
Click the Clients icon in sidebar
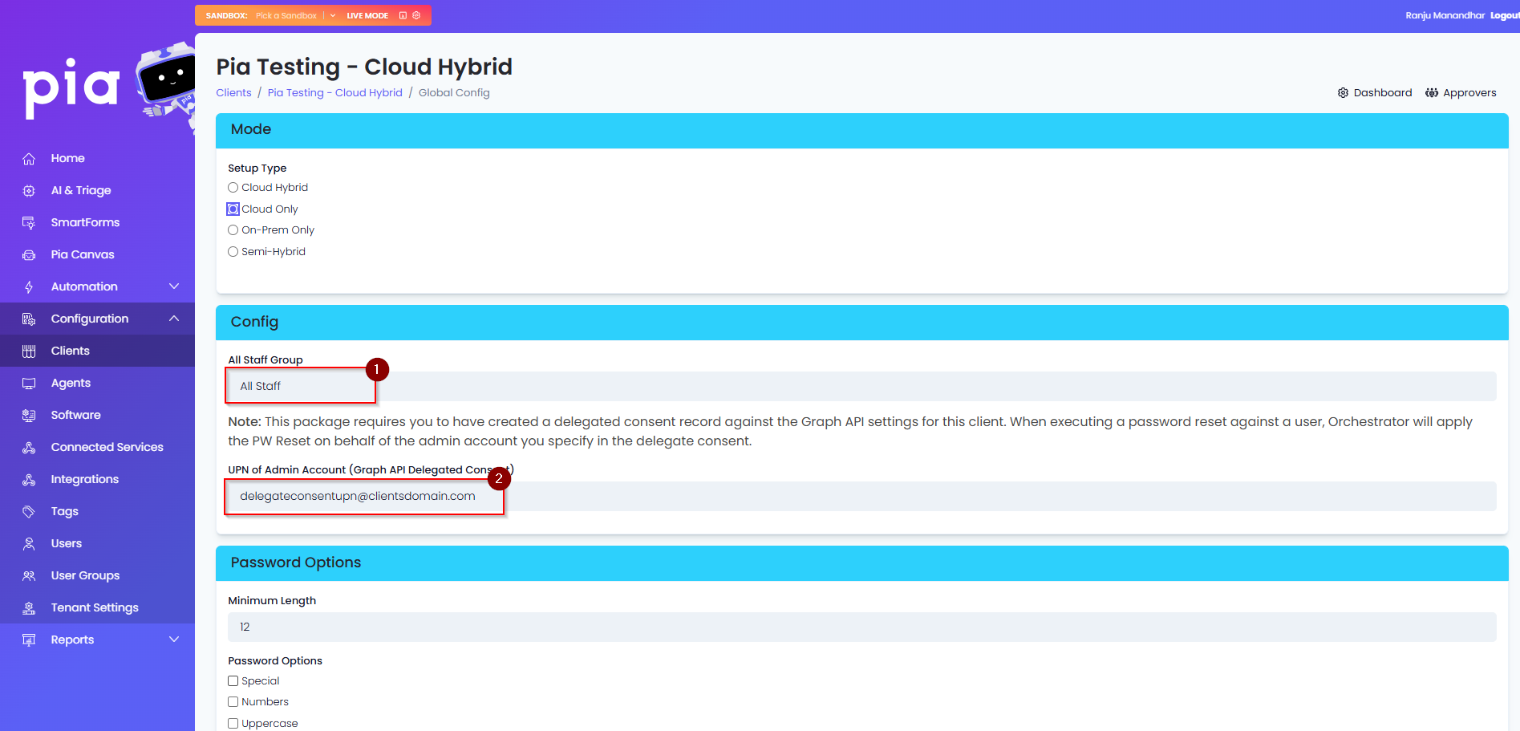(29, 351)
